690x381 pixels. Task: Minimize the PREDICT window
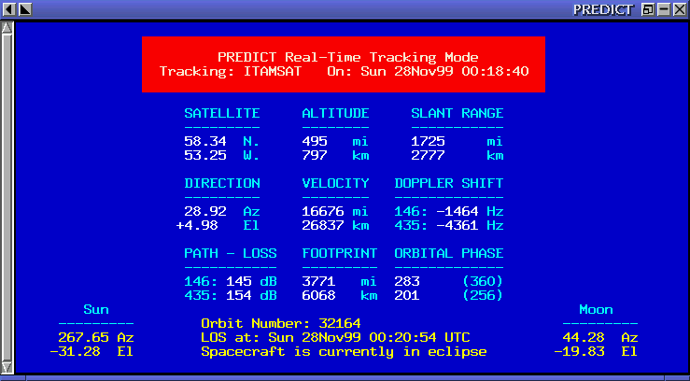click(x=664, y=9)
